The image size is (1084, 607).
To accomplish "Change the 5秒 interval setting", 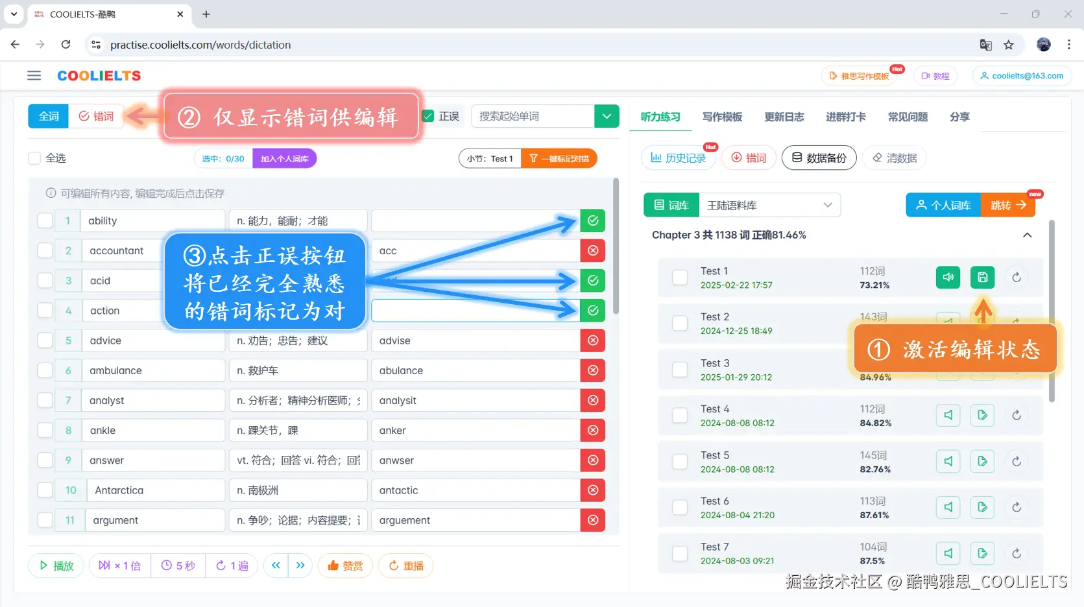I will click(178, 565).
